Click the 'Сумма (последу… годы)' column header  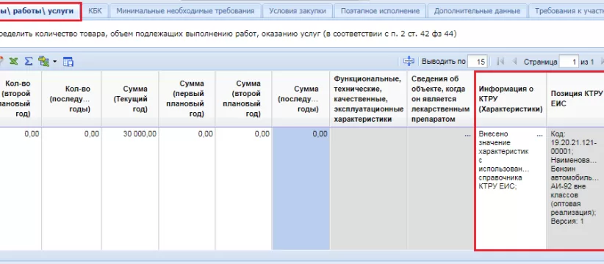tap(301, 99)
